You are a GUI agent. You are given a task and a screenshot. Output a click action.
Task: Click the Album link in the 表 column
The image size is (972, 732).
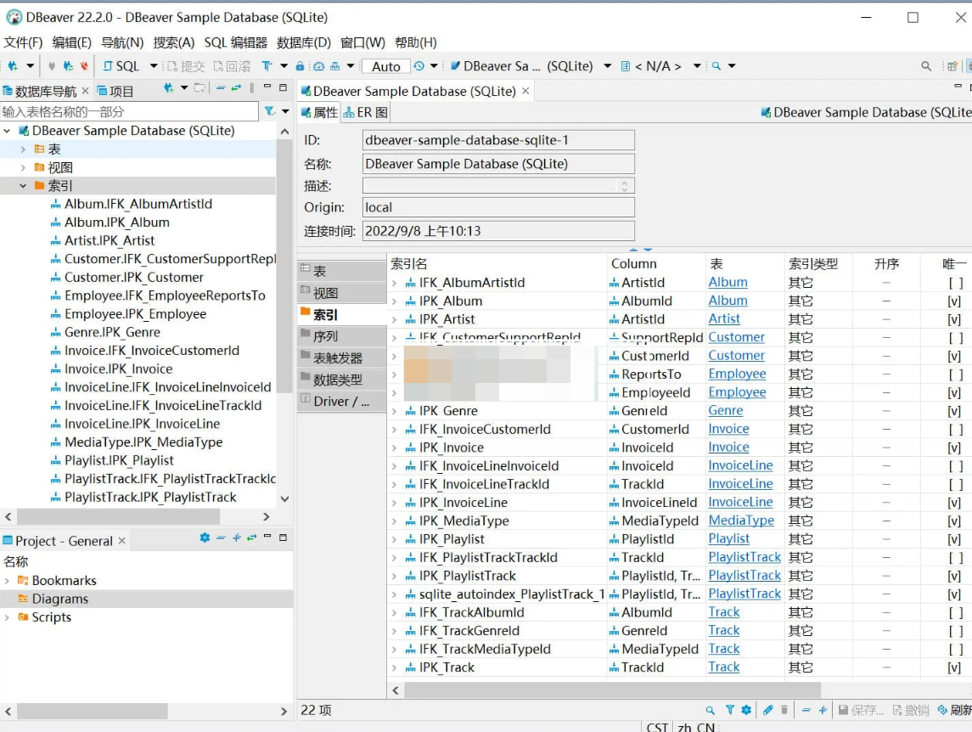727,282
